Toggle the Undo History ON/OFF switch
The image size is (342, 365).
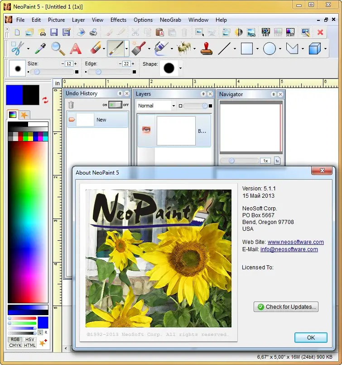pyautogui.click(x=116, y=105)
